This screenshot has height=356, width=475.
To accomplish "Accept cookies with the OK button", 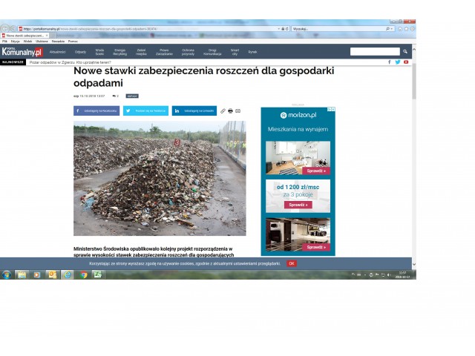I will point(292,263).
